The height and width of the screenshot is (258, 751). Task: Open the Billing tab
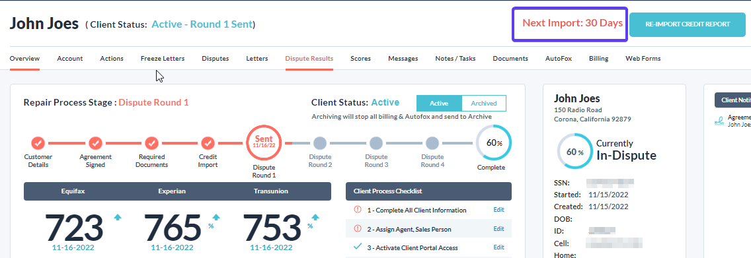coord(599,58)
